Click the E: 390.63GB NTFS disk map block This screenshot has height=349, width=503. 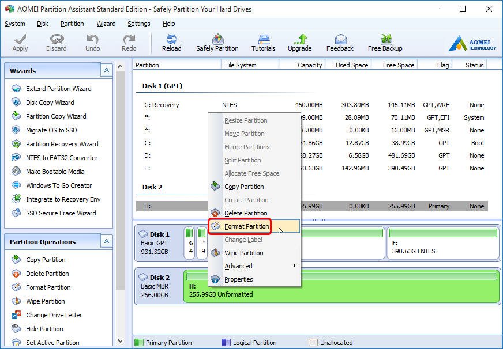pos(443,244)
